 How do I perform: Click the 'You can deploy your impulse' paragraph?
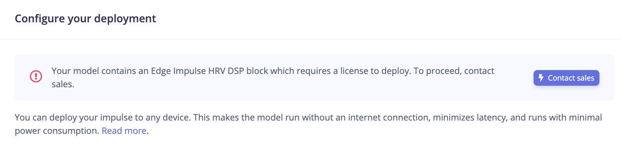click(308, 124)
